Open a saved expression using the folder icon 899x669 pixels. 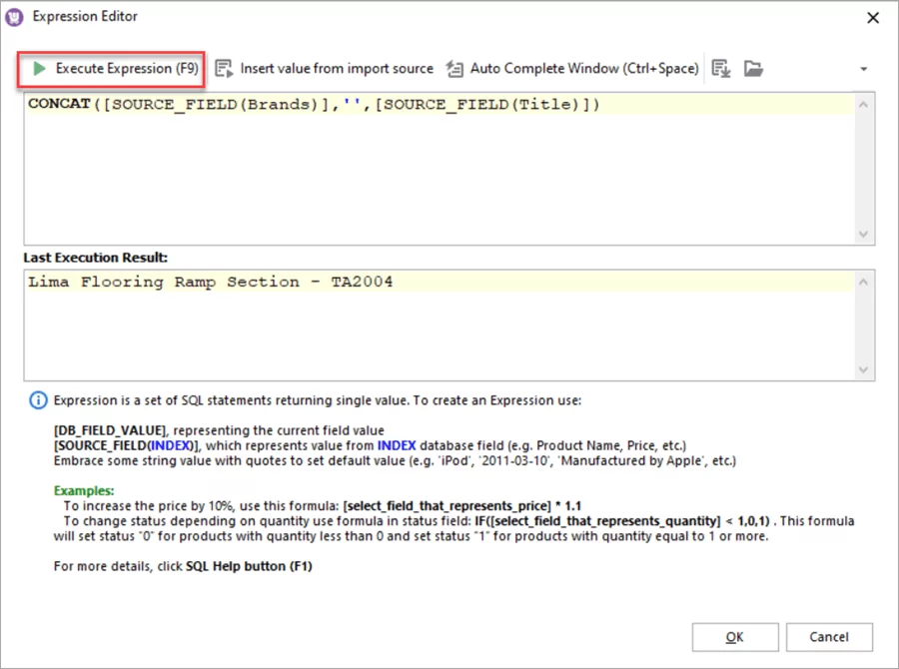click(754, 68)
